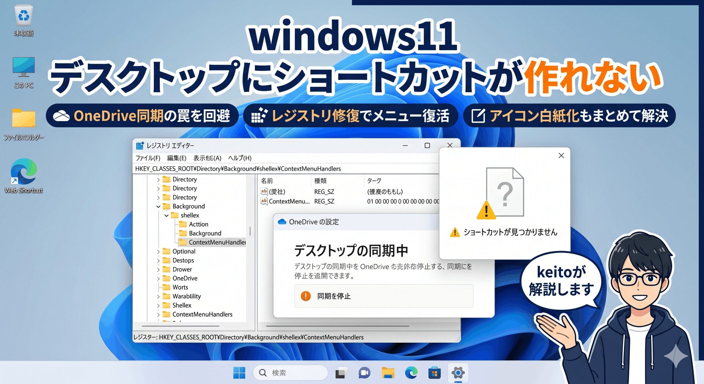Close the ショートカットが見つかりません dialog
This screenshot has height=384, width=704.
(x=561, y=156)
